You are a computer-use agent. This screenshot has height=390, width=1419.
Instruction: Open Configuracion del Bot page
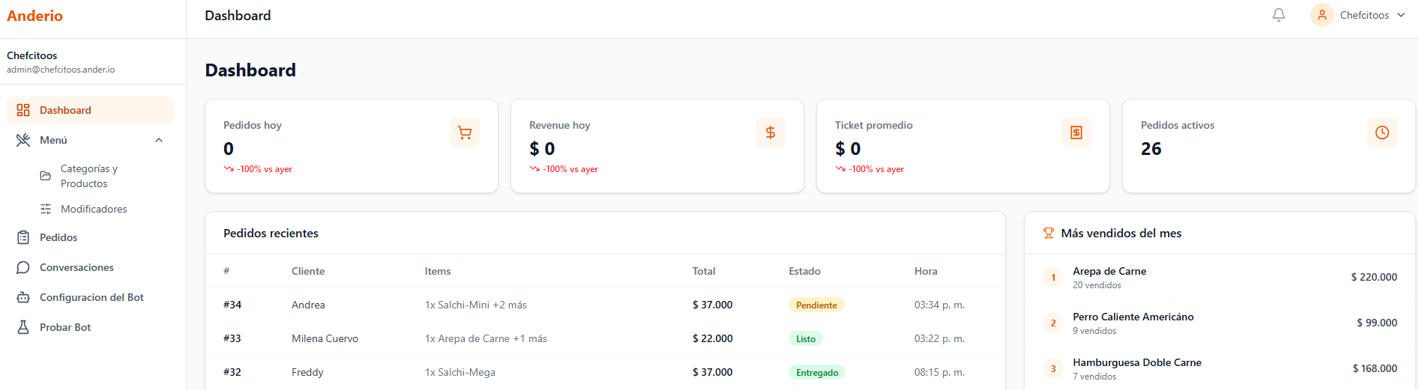pos(91,297)
